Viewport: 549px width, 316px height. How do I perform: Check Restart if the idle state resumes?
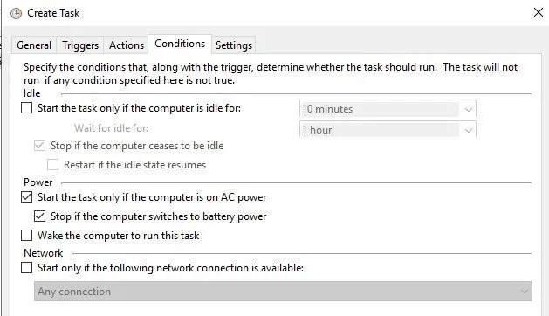pyautogui.click(x=53, y=164)
